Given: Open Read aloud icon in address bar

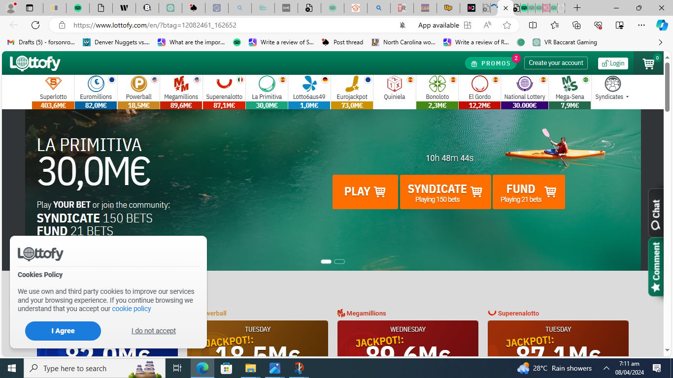Looking at the screenshot, I should click(487, 25).
